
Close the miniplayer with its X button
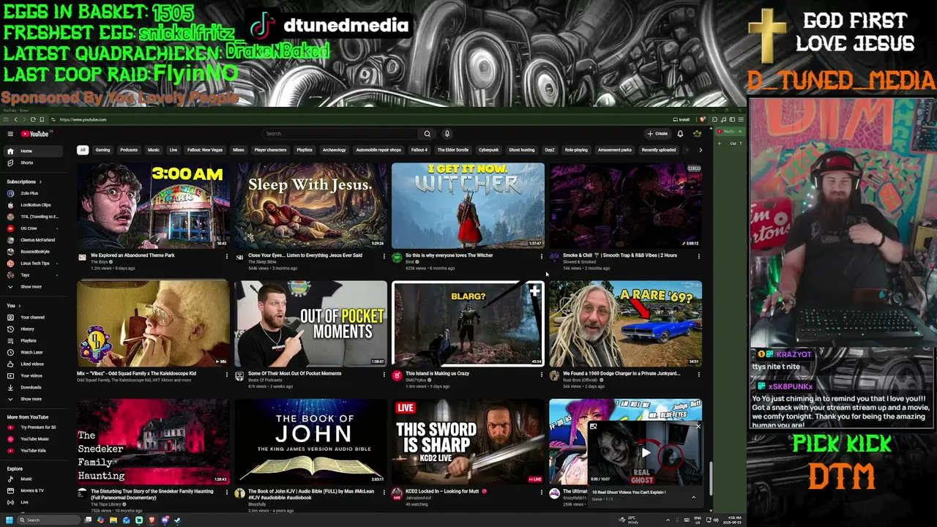[x=698, y=426]
